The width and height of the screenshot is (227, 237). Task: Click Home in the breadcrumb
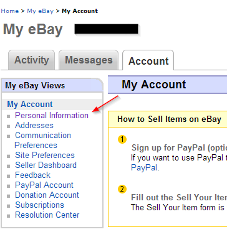pyautogui.click(x=10, y=11)
